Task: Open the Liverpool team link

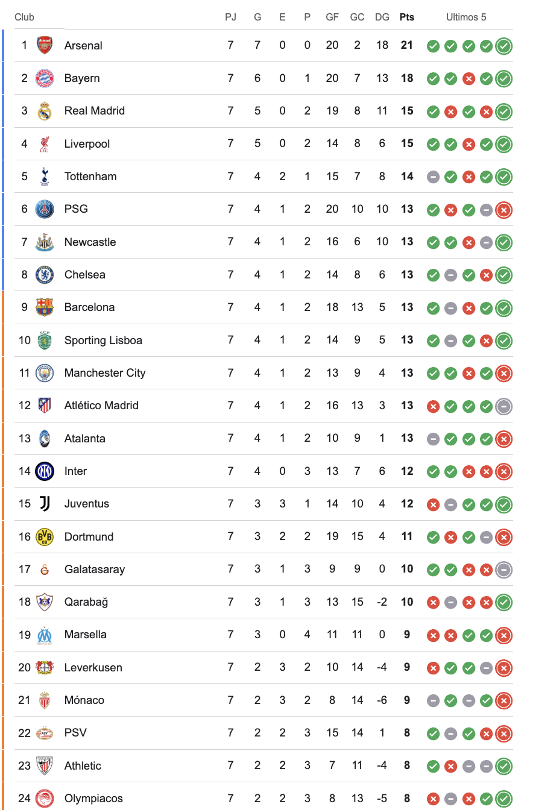Action: click(87, 144)
